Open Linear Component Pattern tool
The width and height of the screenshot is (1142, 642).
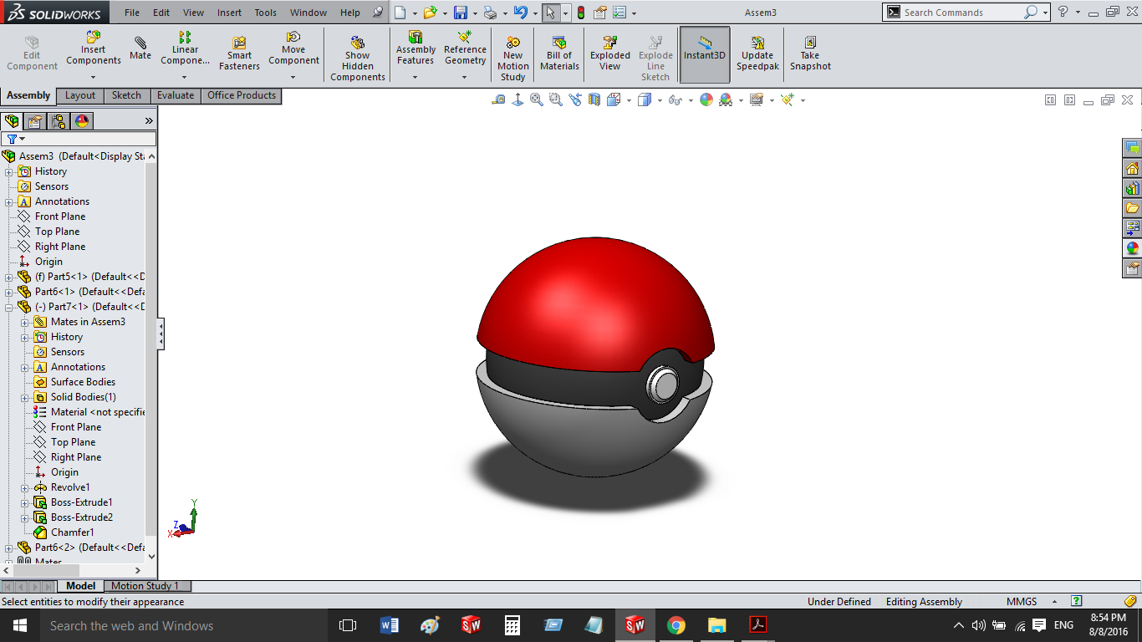[185, 48]
